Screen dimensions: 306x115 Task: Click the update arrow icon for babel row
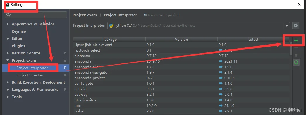tap(221, 111)
